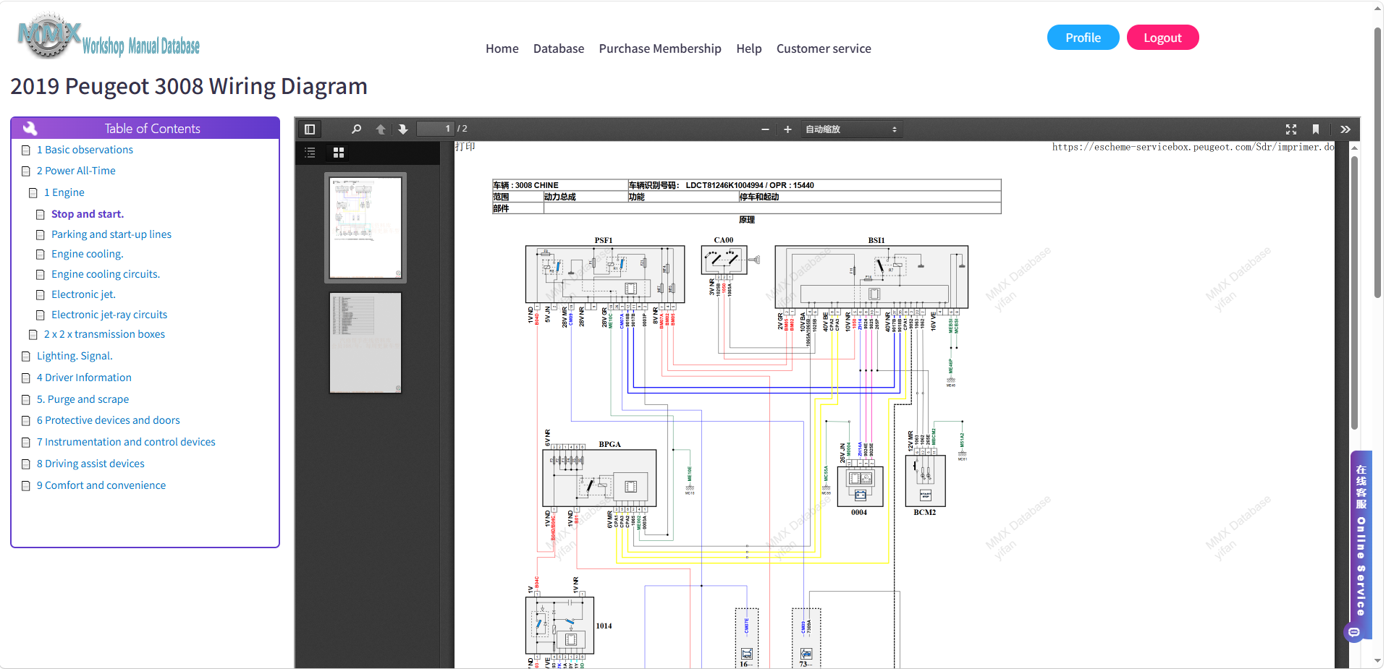The height and width of the screenshot is (669, 1386).
Task: Open the PDF find search tool
Action: (356, 129)
